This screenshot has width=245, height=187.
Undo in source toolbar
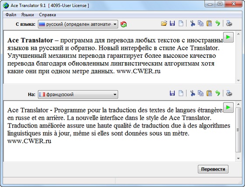point(218,24)
